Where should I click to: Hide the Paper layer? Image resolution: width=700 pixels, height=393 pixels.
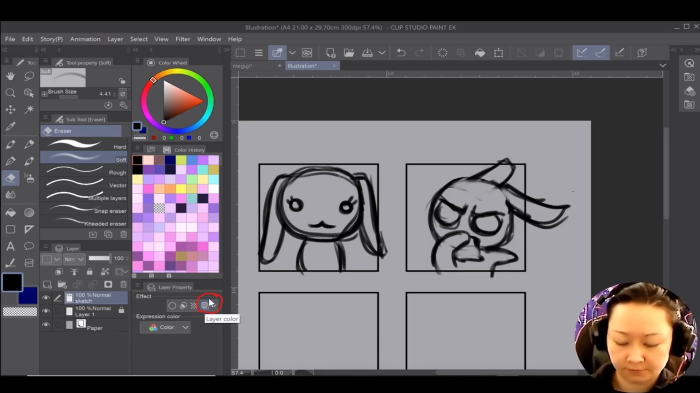(46, 325)
